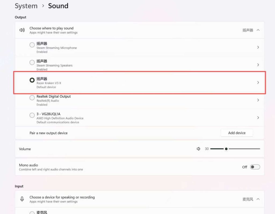Open Steam Streaming Speakers details arrow
Screen dimensions: 275x214
point(258,65)
